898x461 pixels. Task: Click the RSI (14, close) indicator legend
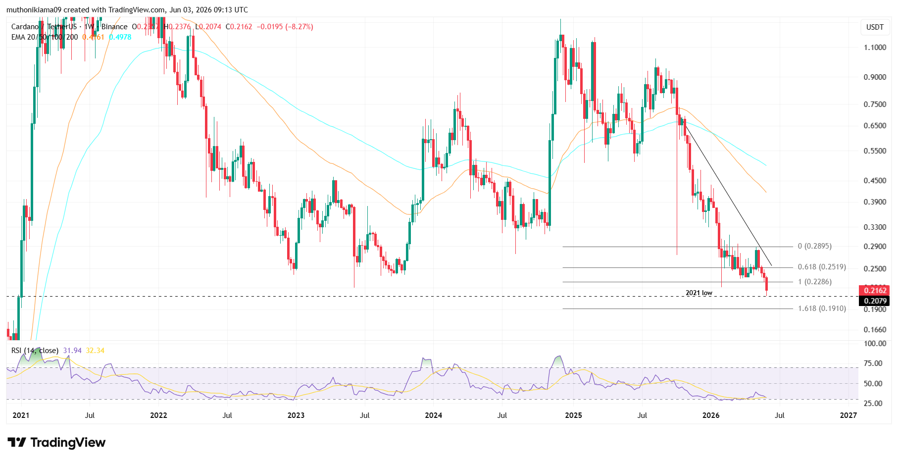(x=35, y=351)
